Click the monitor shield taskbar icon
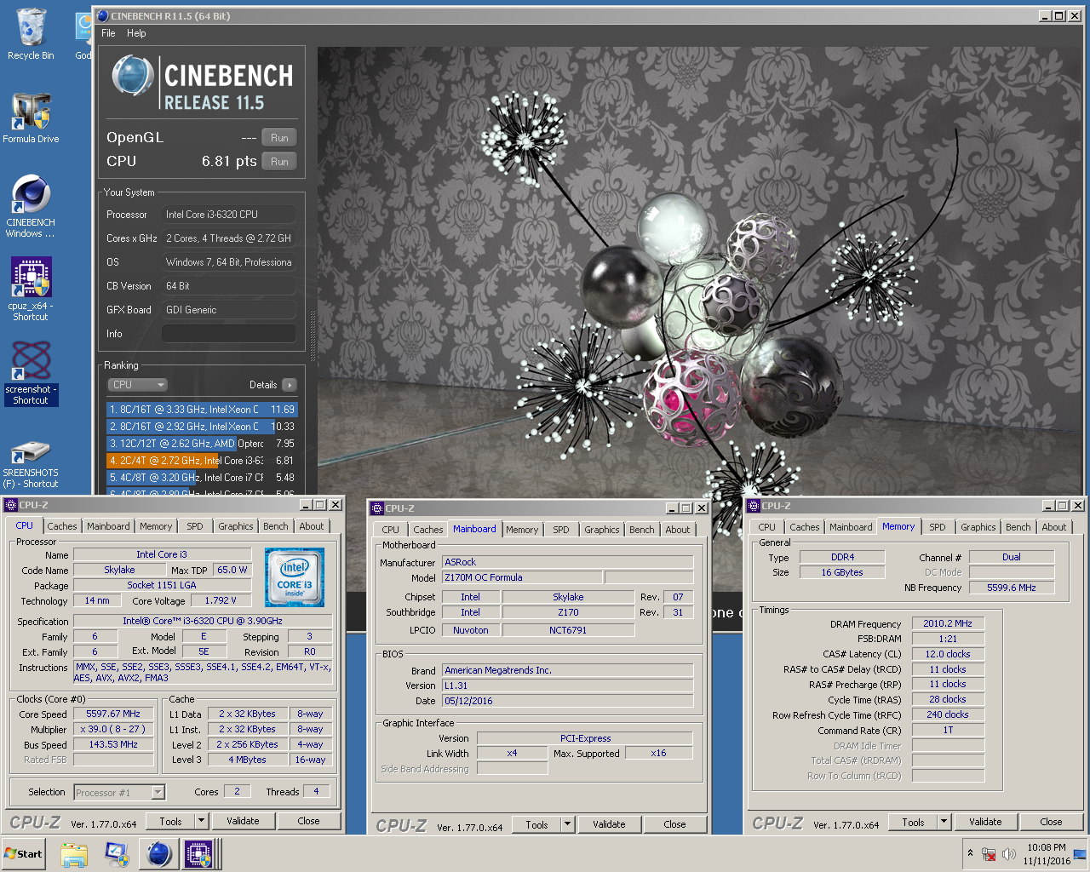Screen dimensions: 1090x872 tap(116, 854)
